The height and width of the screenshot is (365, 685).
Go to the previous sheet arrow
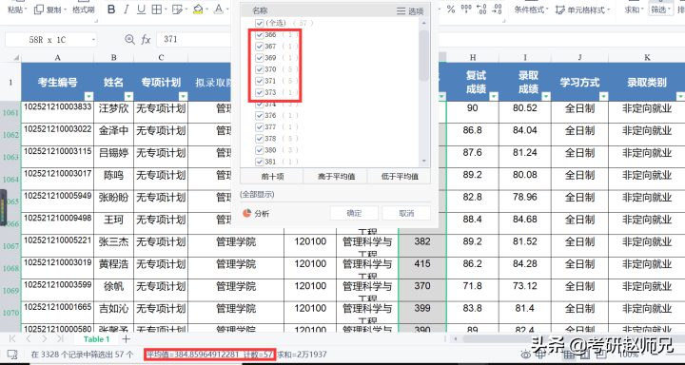[x=29, y=338]
